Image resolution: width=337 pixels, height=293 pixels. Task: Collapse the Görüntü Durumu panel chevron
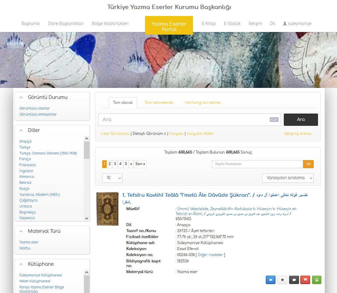pyautogui.click(x=21, y=97)
